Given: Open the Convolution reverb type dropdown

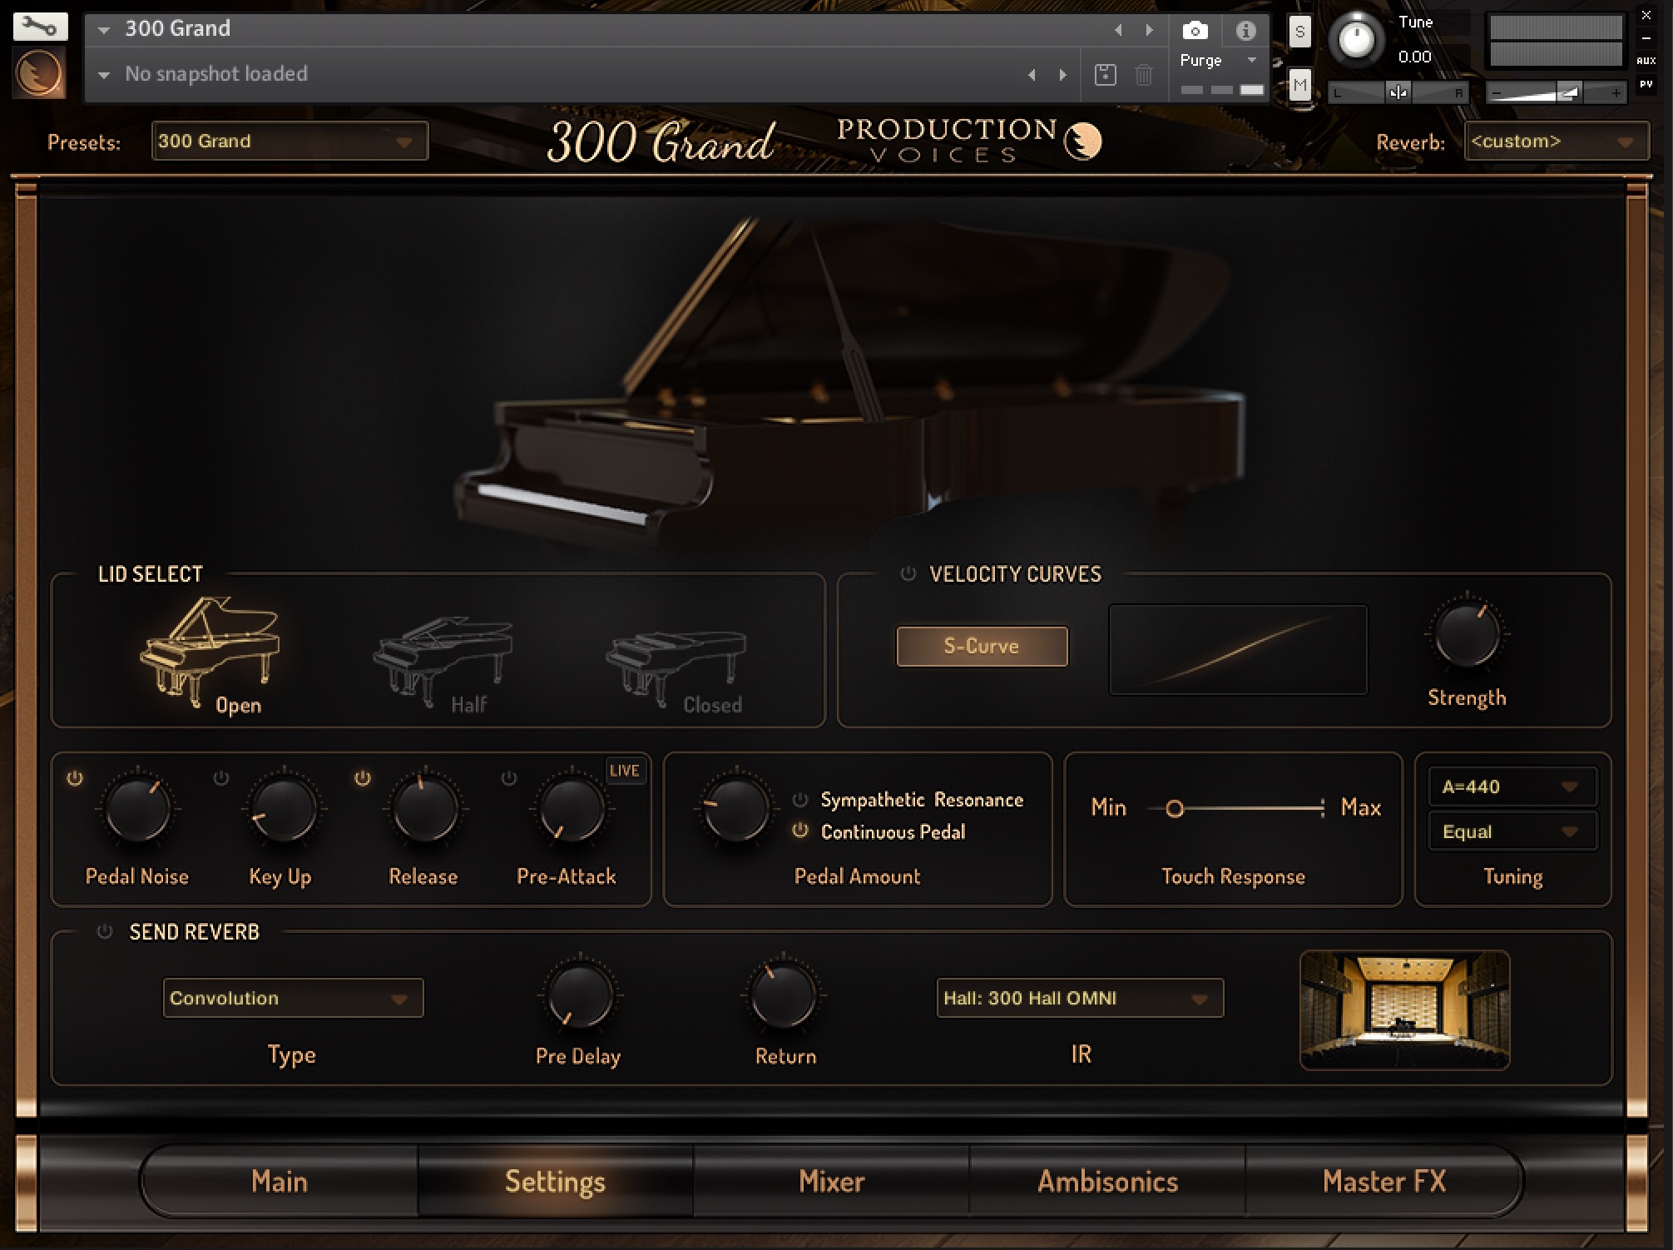Looking at the screenshot, I should [x=293, y=998].
